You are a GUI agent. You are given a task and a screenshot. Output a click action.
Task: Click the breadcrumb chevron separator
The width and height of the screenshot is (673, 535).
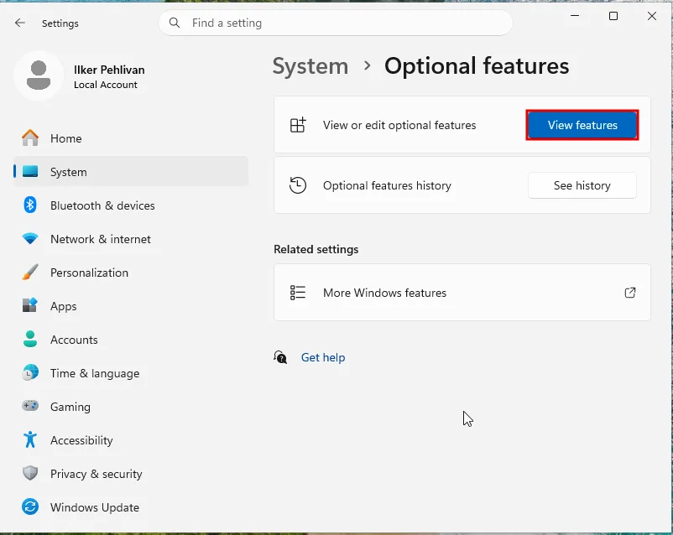coord(367,65)
